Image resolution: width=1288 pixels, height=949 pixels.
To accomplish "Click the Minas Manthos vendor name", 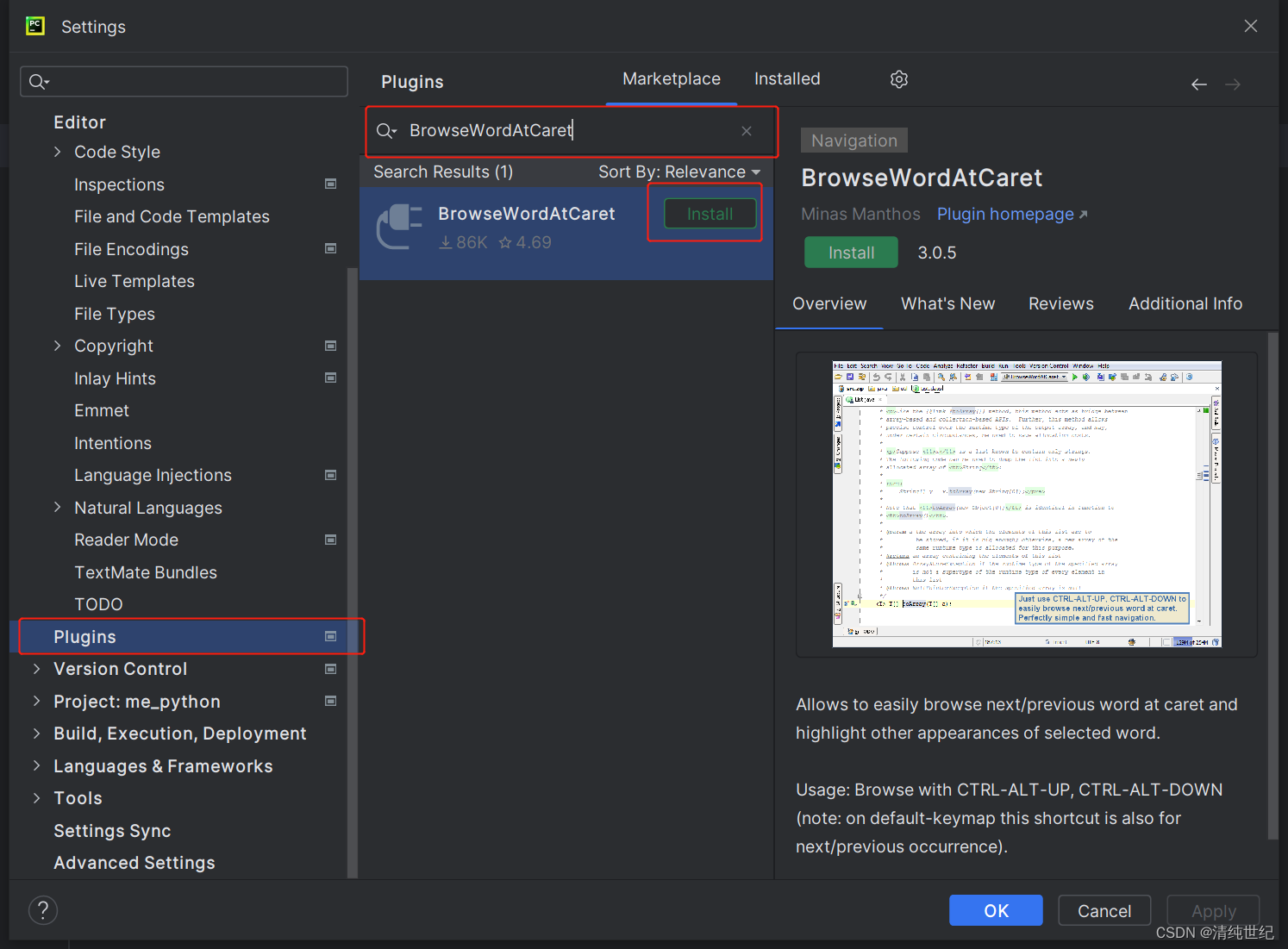I will [x=860, y=214].
